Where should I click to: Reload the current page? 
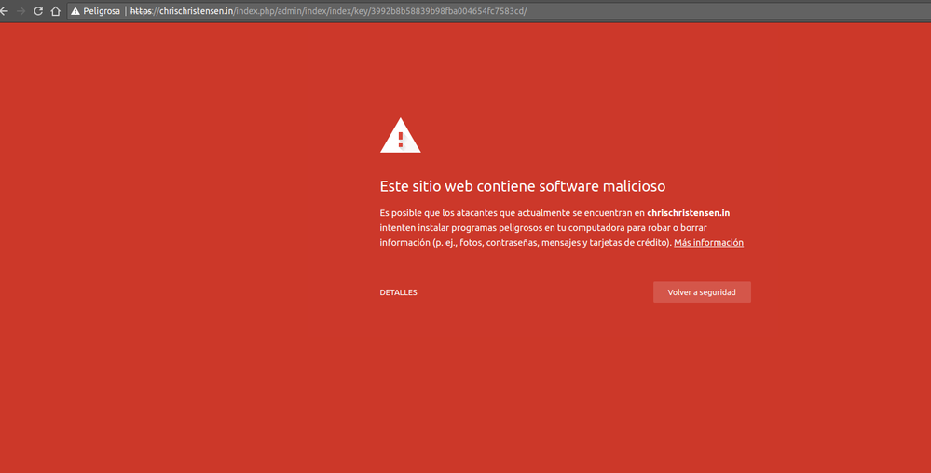tap(38, 11)
